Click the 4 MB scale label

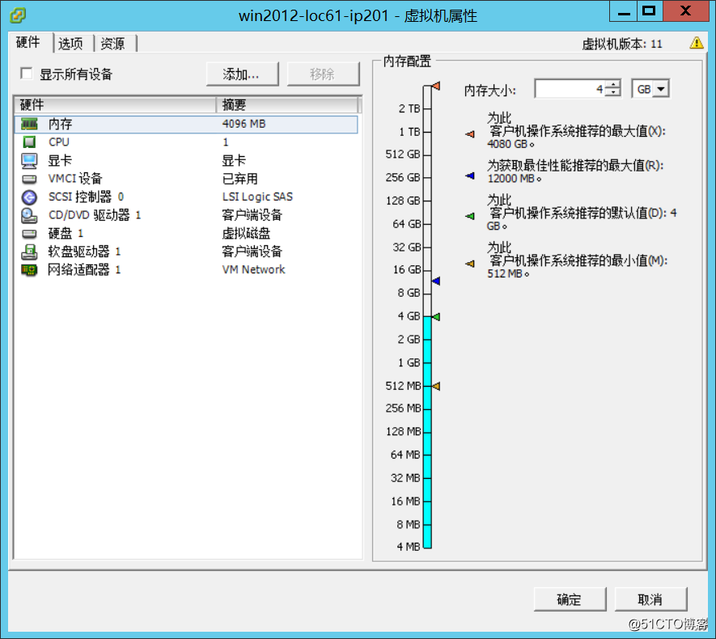click(409, 546)
